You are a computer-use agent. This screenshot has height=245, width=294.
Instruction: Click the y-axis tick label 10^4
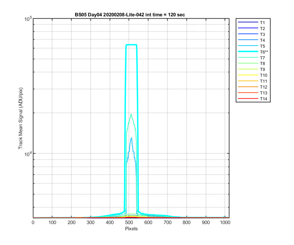[x=28, y=154]
